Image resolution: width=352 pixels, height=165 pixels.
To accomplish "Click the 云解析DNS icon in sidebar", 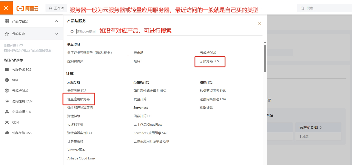I will (7, 91).
